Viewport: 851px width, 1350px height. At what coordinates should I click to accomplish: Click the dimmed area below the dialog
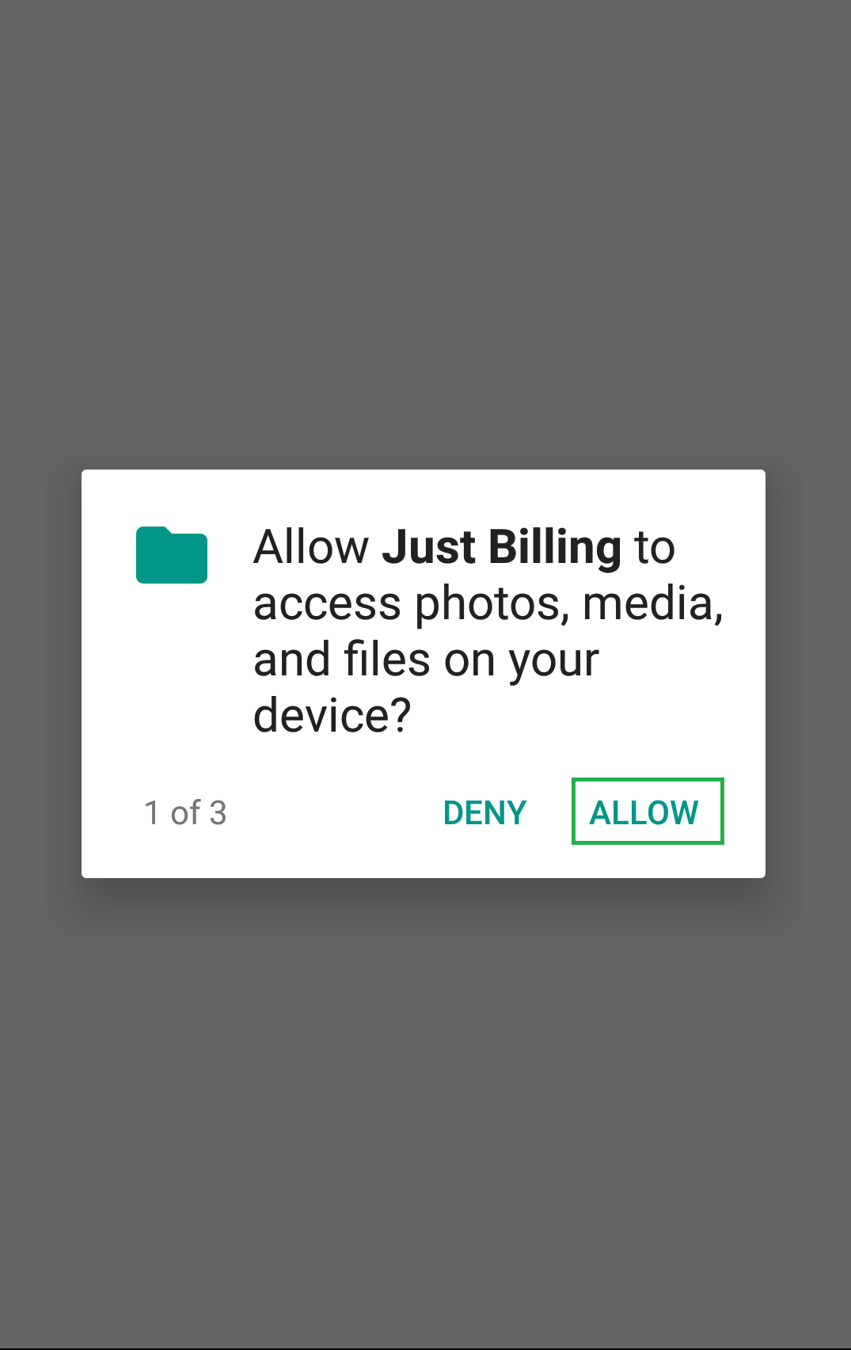pos(425,1113)
